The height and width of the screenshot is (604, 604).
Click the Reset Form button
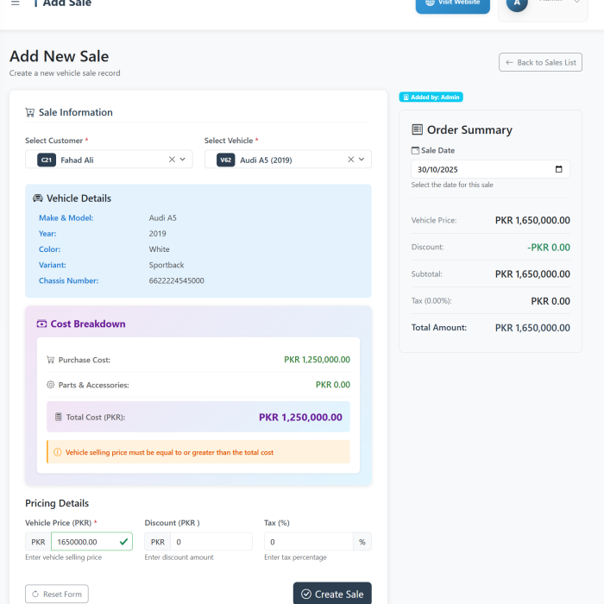point(57,594)
